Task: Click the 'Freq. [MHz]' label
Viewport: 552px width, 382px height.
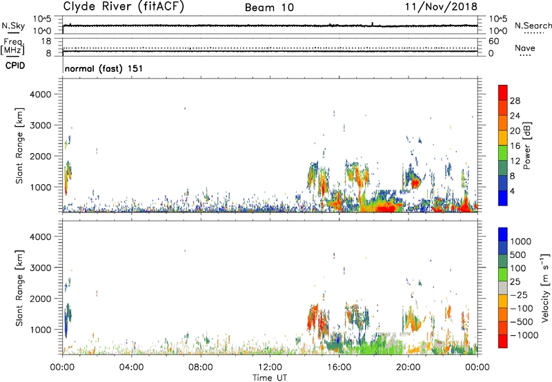Action: point(13,47)
